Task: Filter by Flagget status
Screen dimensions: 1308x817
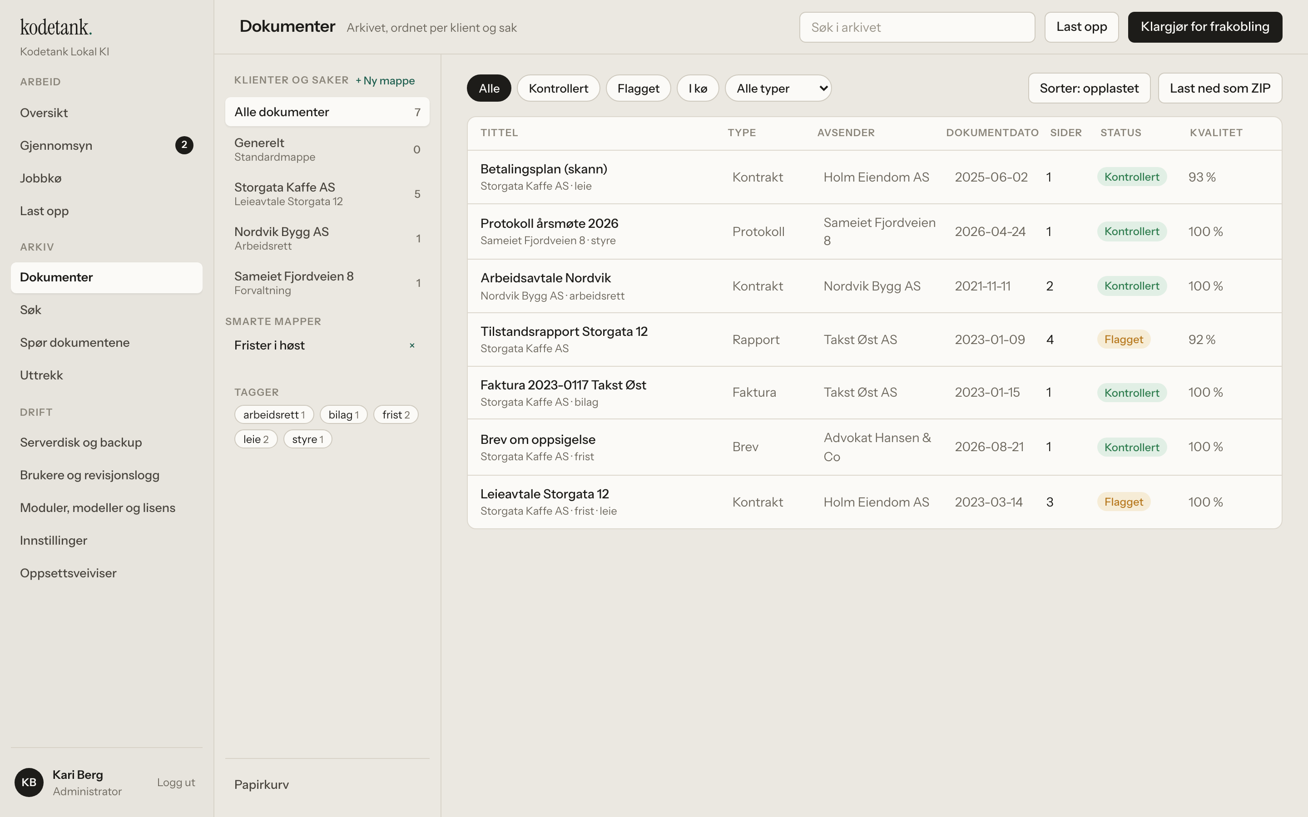Action: pyautogui.click(x=638, y=88)
